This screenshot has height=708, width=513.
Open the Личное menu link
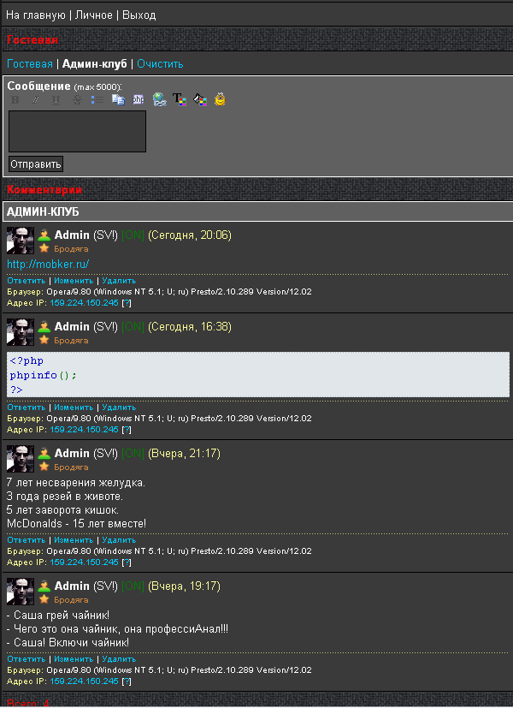pyautogui.click(x=94, y=15)
